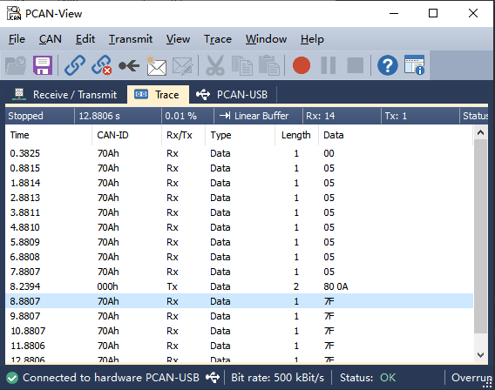
Task: Open the Transmit menu
Action: pos(131,39)
